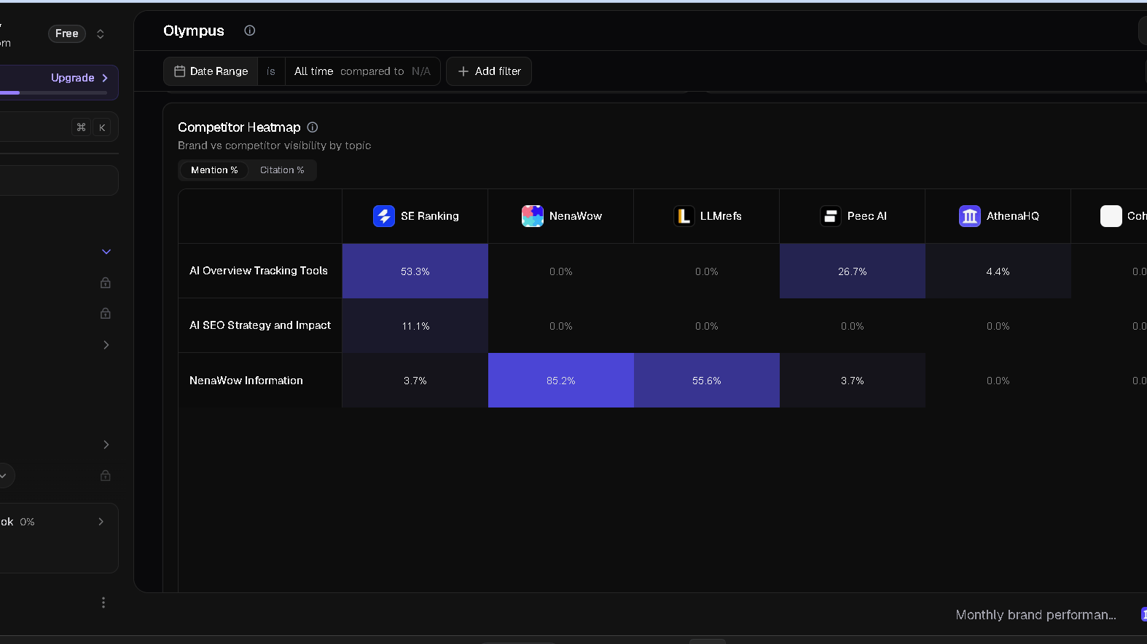Screen dimensions: 1147x644
Task: Click the NenaWow column header text
Action: pyautogui.click(x=576, y=216)
